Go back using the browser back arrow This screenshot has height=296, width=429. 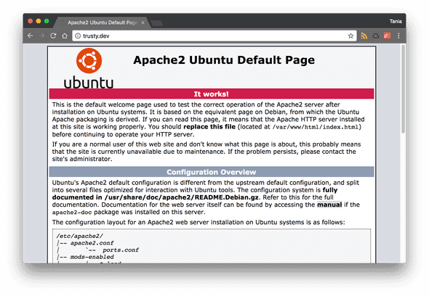click(x=31, y=36)
